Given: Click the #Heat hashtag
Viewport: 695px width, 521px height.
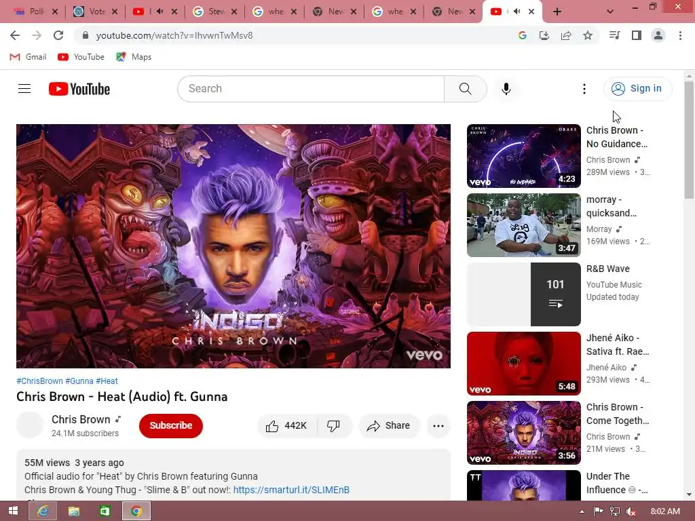Looking at the screenshot, I should 107,381.
